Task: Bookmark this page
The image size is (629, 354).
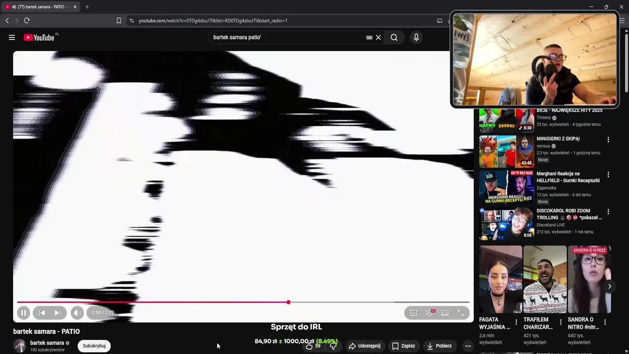Action: [118, 21]
